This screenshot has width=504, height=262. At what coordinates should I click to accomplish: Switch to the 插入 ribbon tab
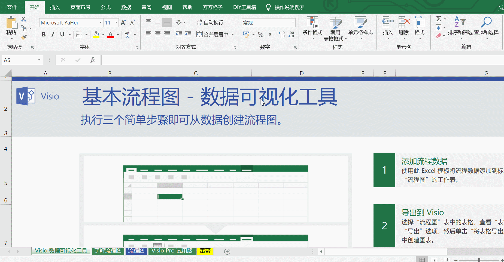[55, 7]
